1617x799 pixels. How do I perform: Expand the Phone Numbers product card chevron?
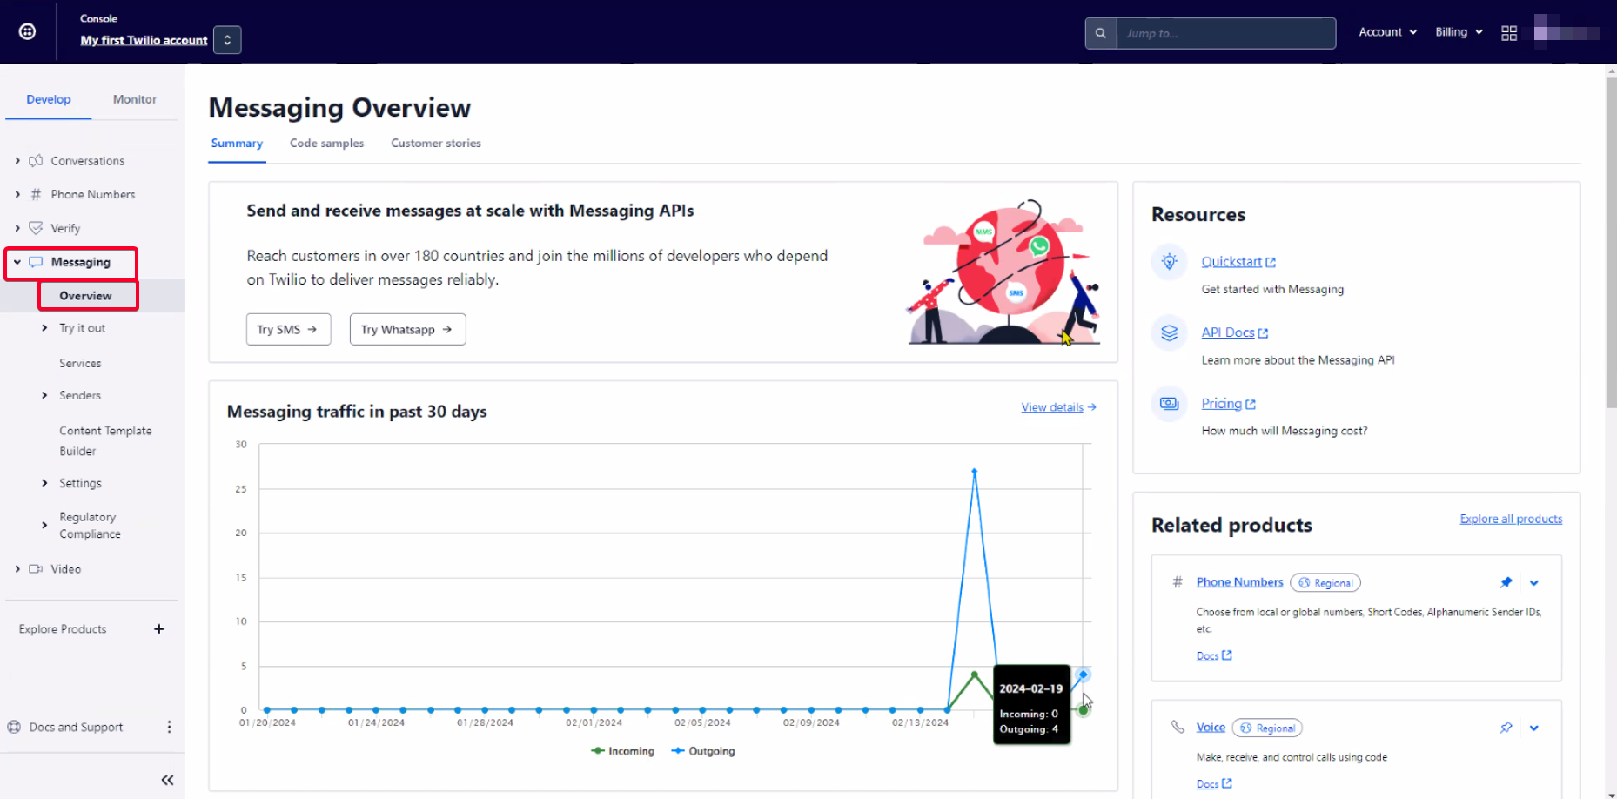click(x=1534, y=583)
